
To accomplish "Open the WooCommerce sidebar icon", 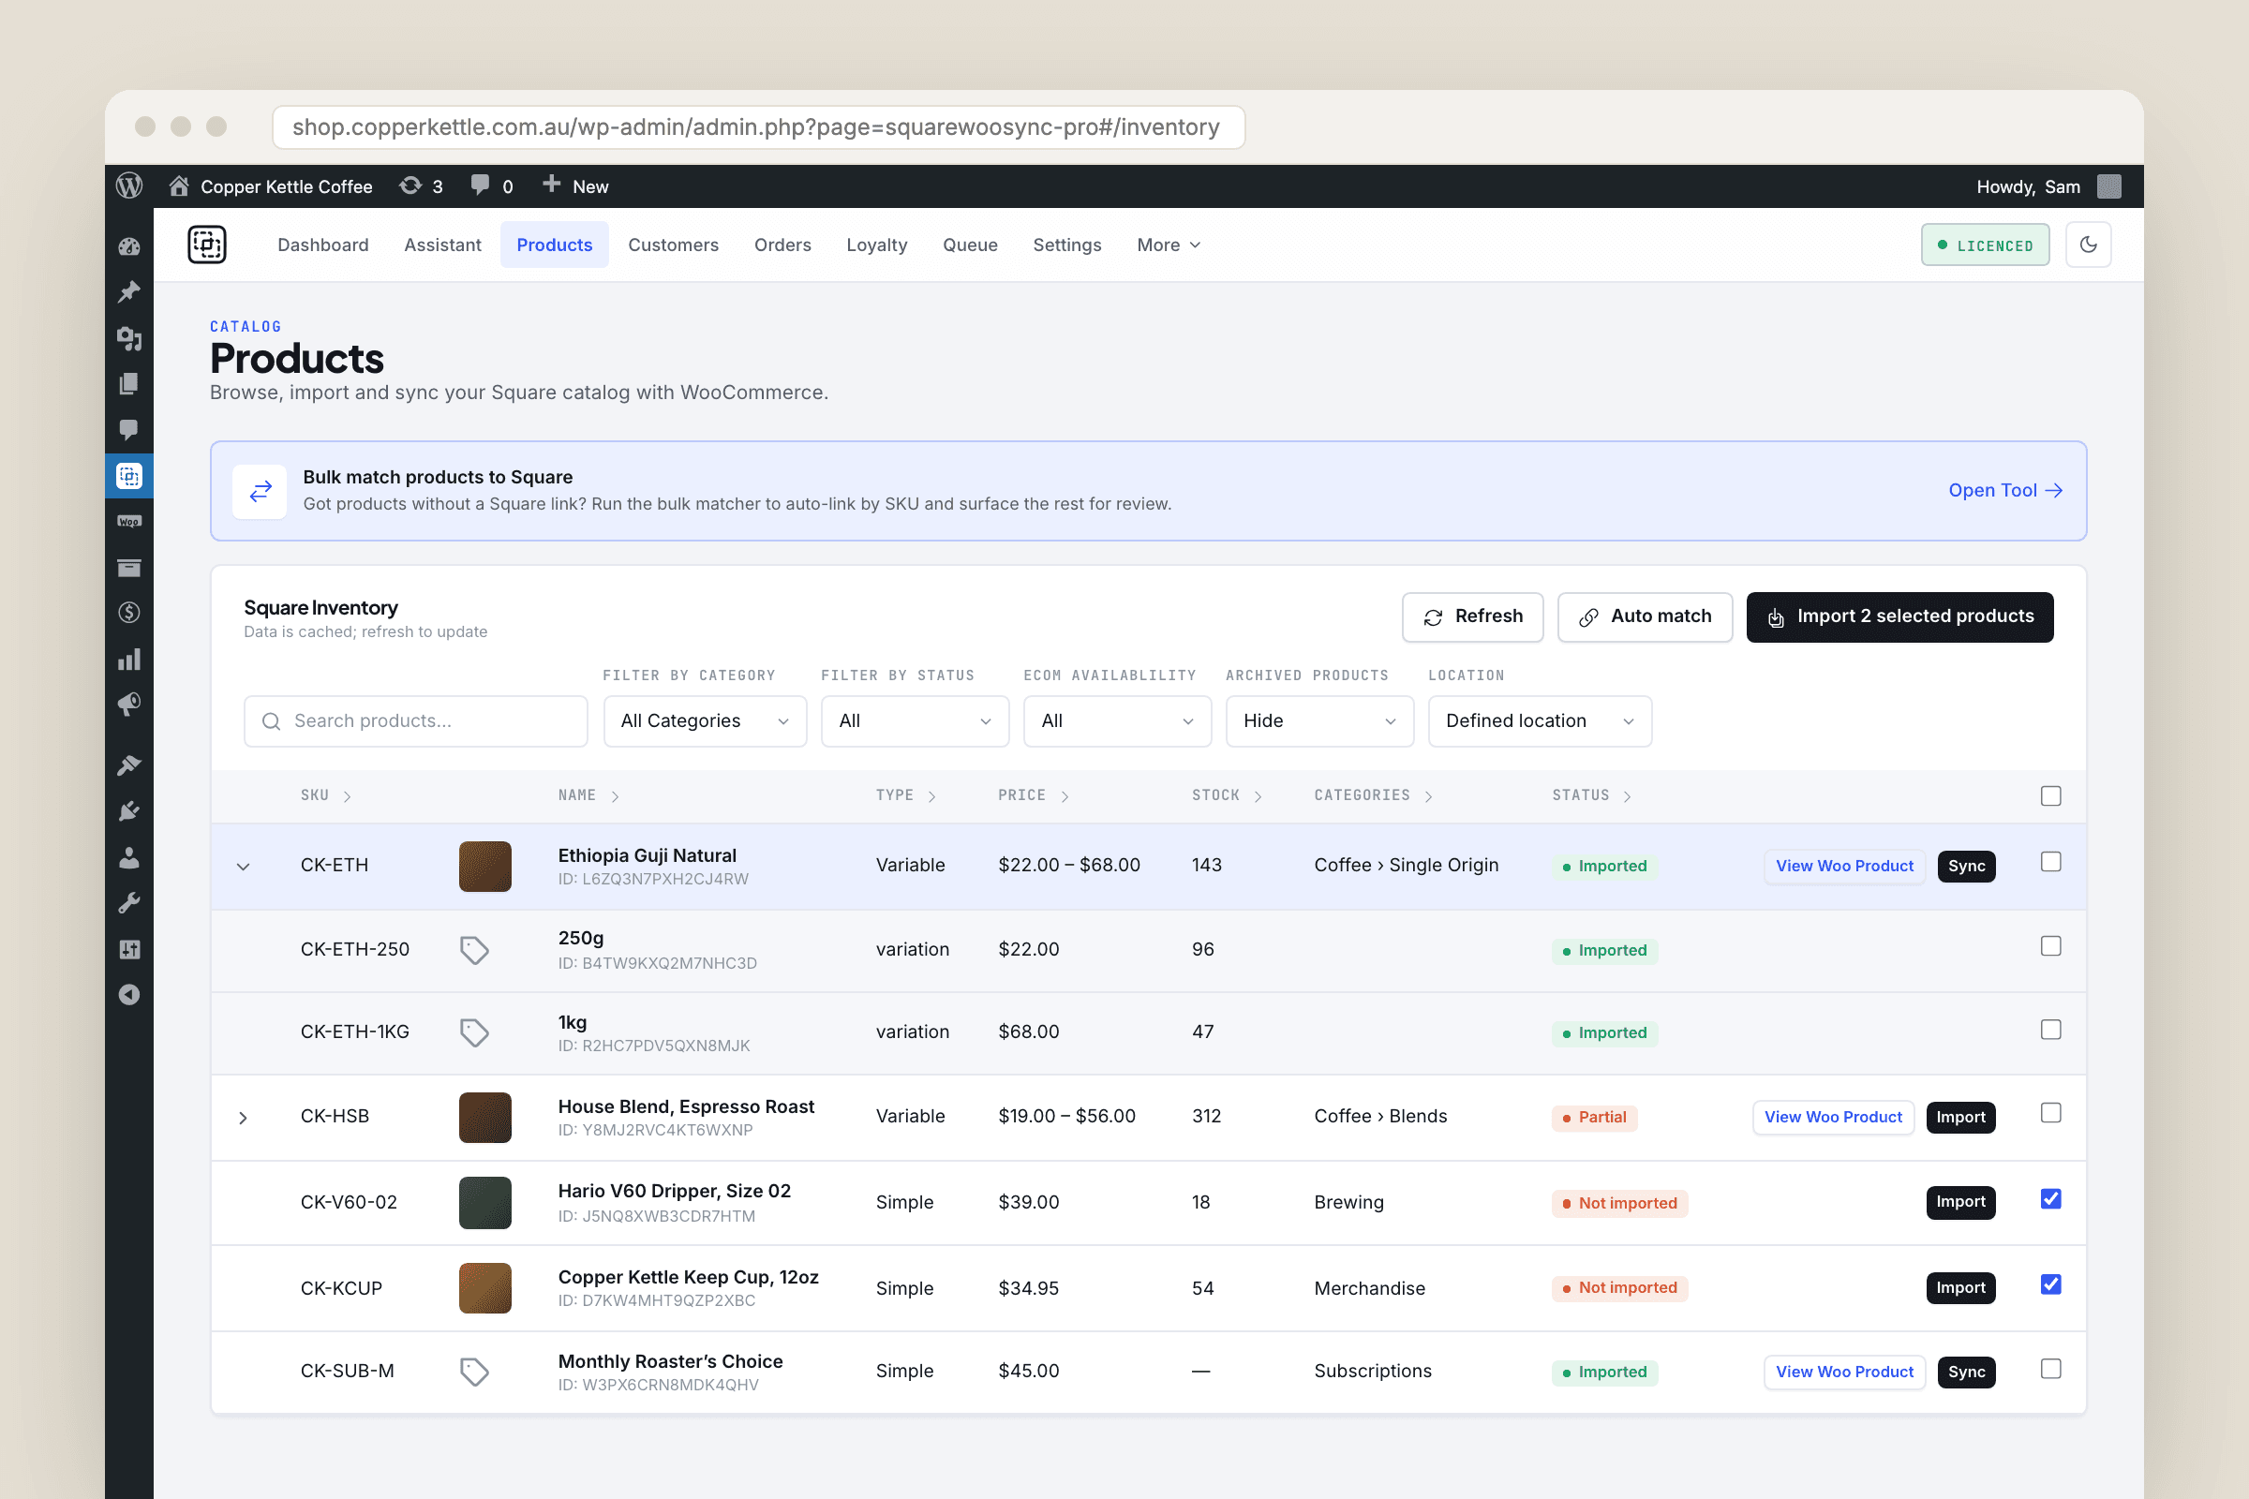I will (x=129, y=521).
